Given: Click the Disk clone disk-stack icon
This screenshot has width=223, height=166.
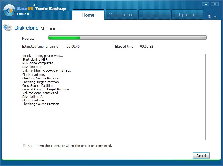Looking at the screenshot, I should [7, 28].
